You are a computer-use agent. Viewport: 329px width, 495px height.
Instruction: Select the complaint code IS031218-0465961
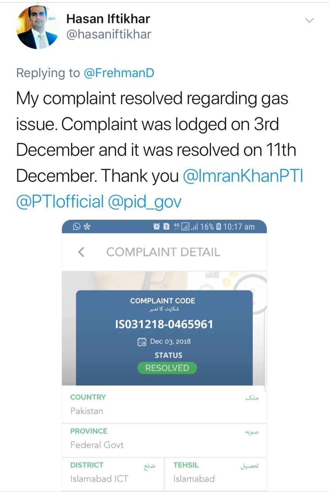pyautogui.click(x=164, y=324)
